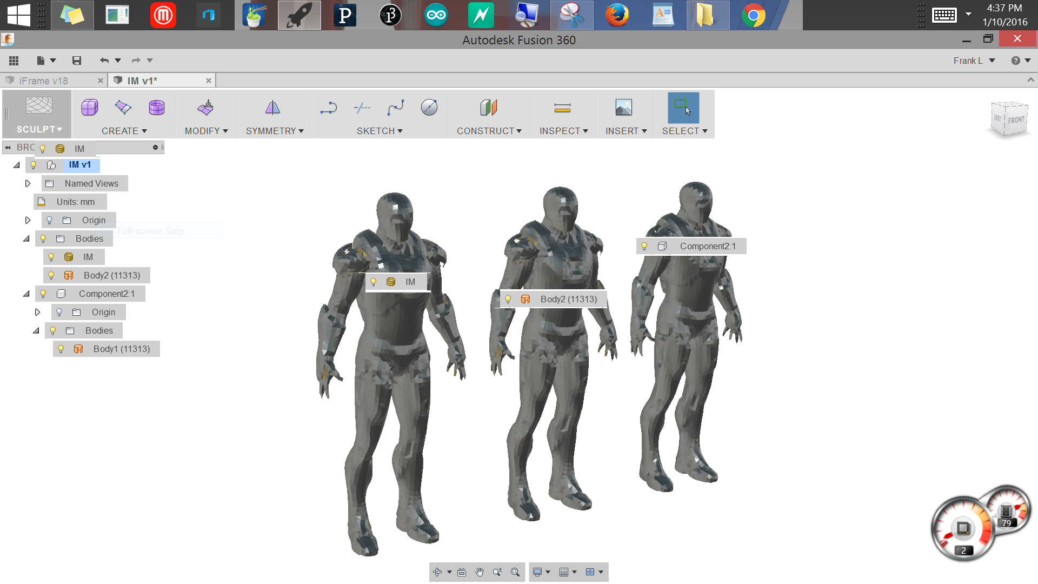Image resolution: width=1038 pixels, height=584 pixels.
Task: Select the Create Box tool icon
Action: (90, 108)
